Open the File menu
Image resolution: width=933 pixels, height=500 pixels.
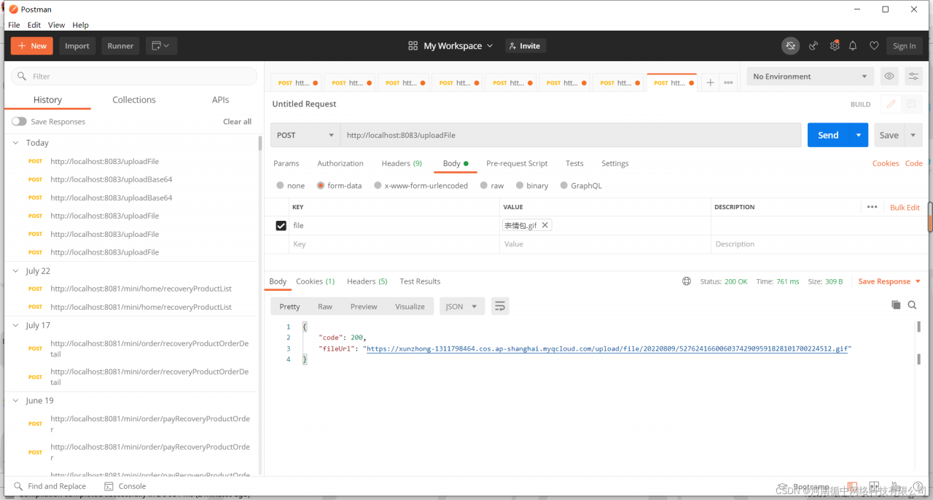click(x=14, y=25)
